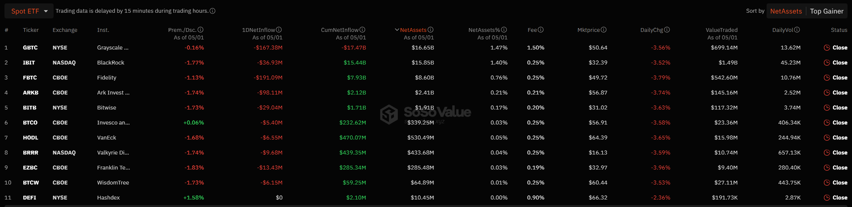
Task: Click info icon next to DailyVol header
Action: pyautogui.click(x=797, y=30)
